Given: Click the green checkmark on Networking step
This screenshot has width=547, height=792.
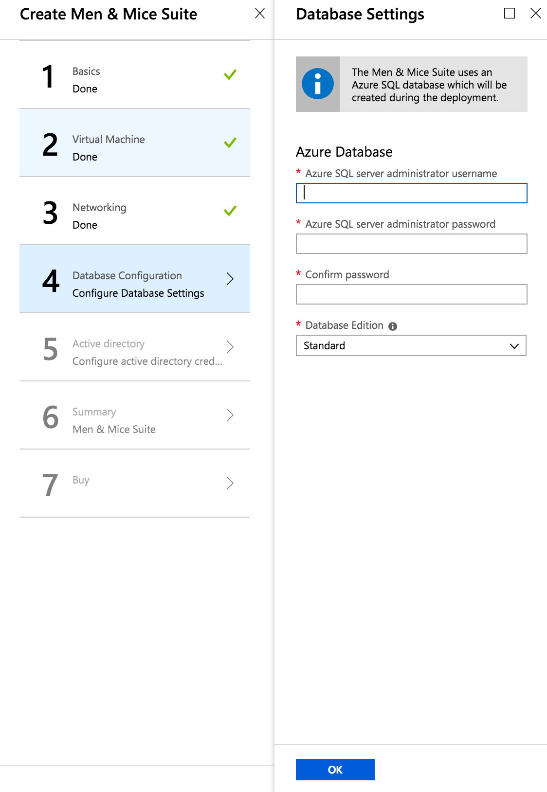Looking at the screenshot, I should [x=230, y=211].
